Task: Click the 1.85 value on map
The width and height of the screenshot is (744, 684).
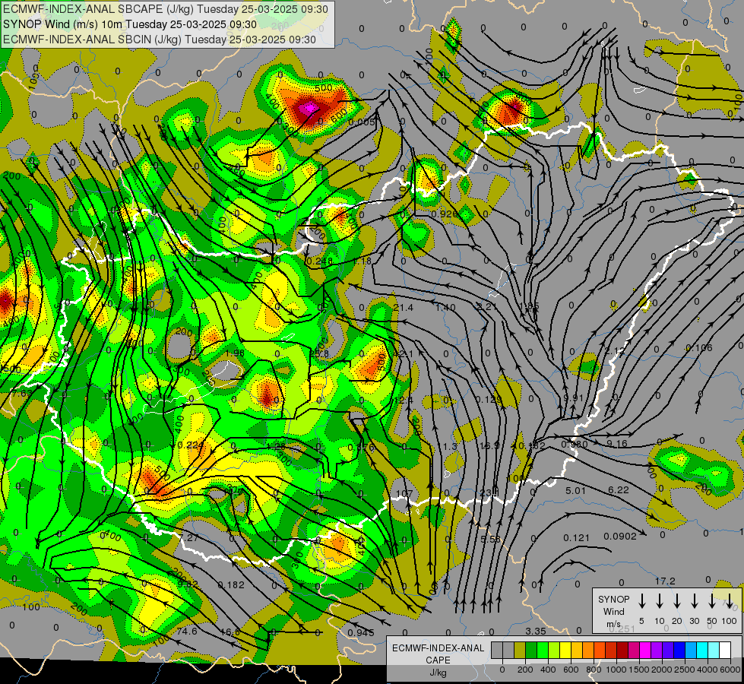Action: coord(530,306)
